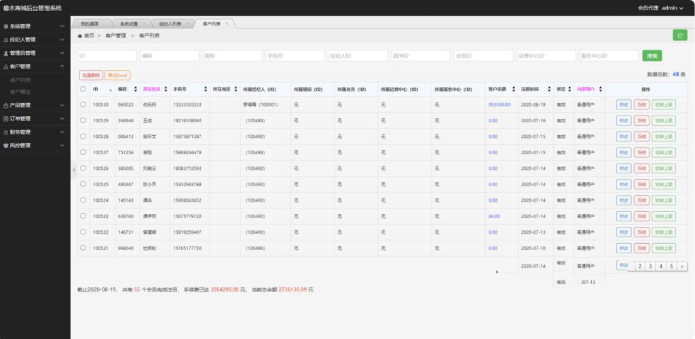
Task: Click the 993509.00 balance link
Action: pyautogui.click(x=499, y=105)
